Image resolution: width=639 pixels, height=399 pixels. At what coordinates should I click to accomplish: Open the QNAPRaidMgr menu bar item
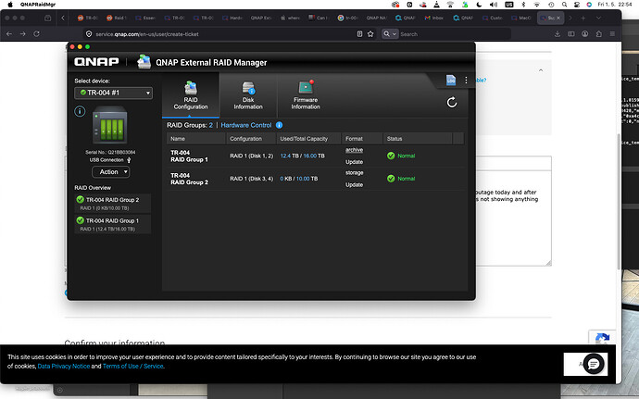pyautogui.click(x=38, y=5)
